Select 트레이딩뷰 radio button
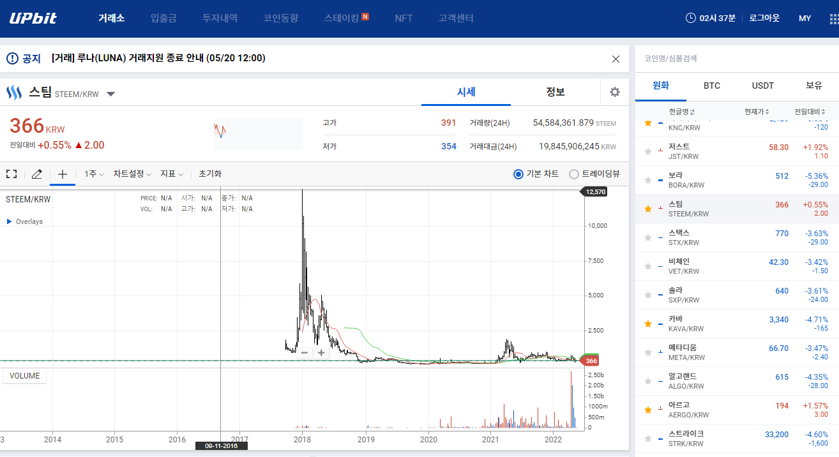This screenshot has width=839, height=457. click(574, 174)
